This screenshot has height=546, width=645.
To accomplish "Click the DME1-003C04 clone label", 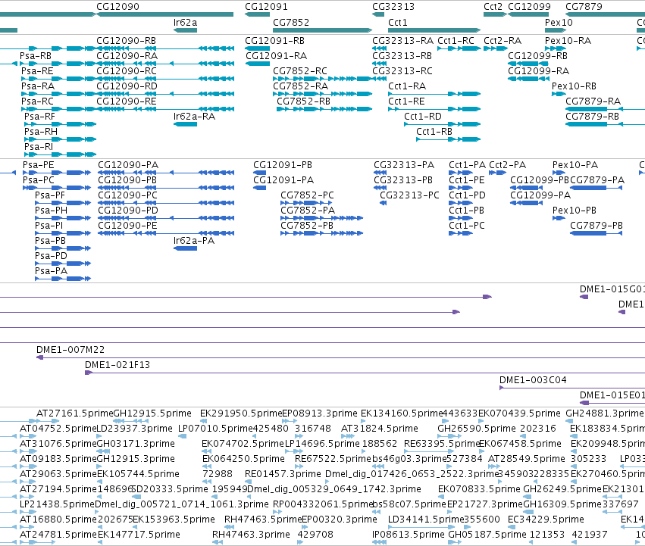I will click(x=533, y=380).
